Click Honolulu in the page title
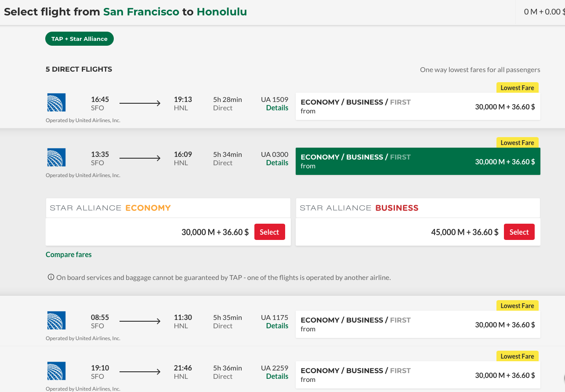565x392 pixels. (222, 12)
